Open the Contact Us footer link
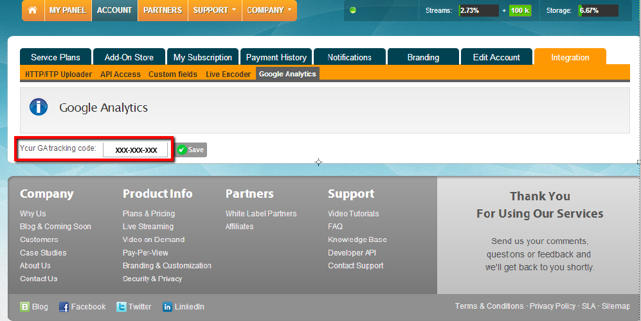 tap(39, 279)
